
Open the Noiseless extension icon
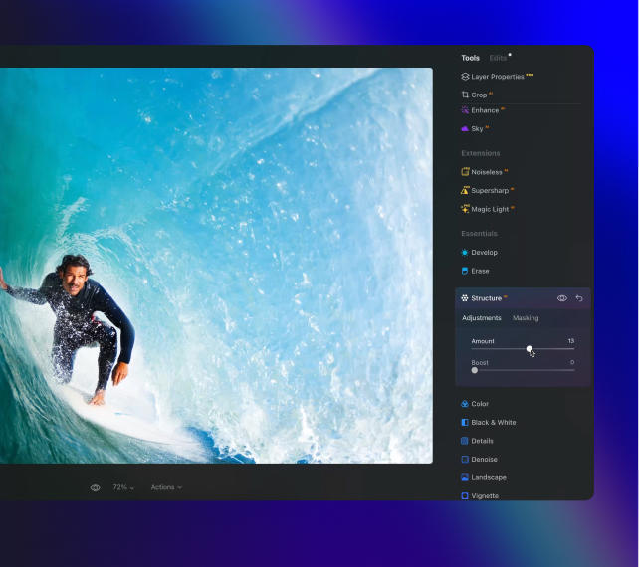point(465,172)
